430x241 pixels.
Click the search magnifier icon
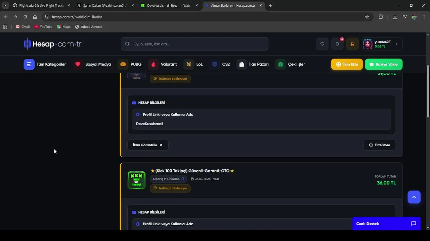tap(127, 44)
